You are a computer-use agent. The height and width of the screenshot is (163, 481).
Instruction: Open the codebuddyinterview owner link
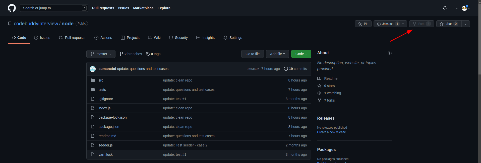[36, 24]
